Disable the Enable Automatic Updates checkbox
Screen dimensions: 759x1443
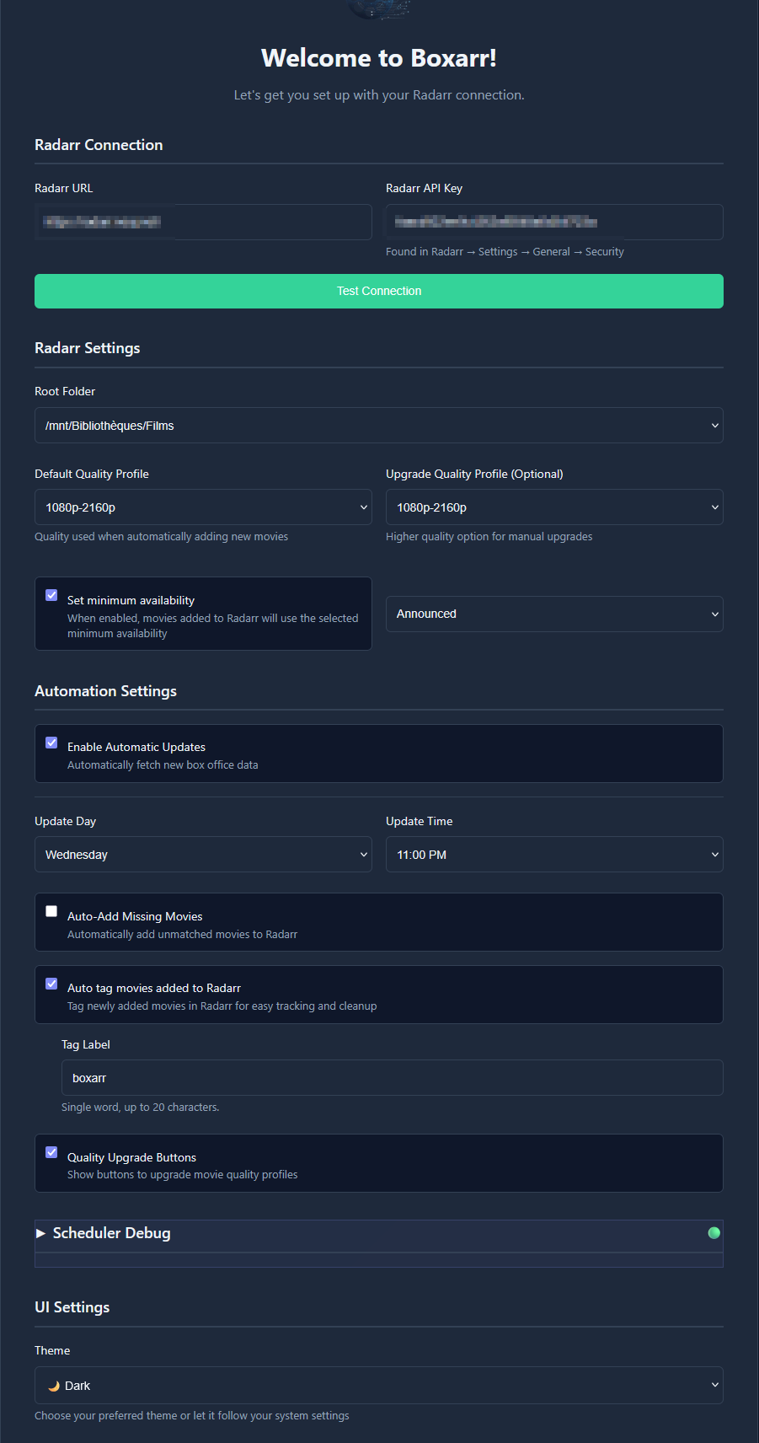point(51,743)
